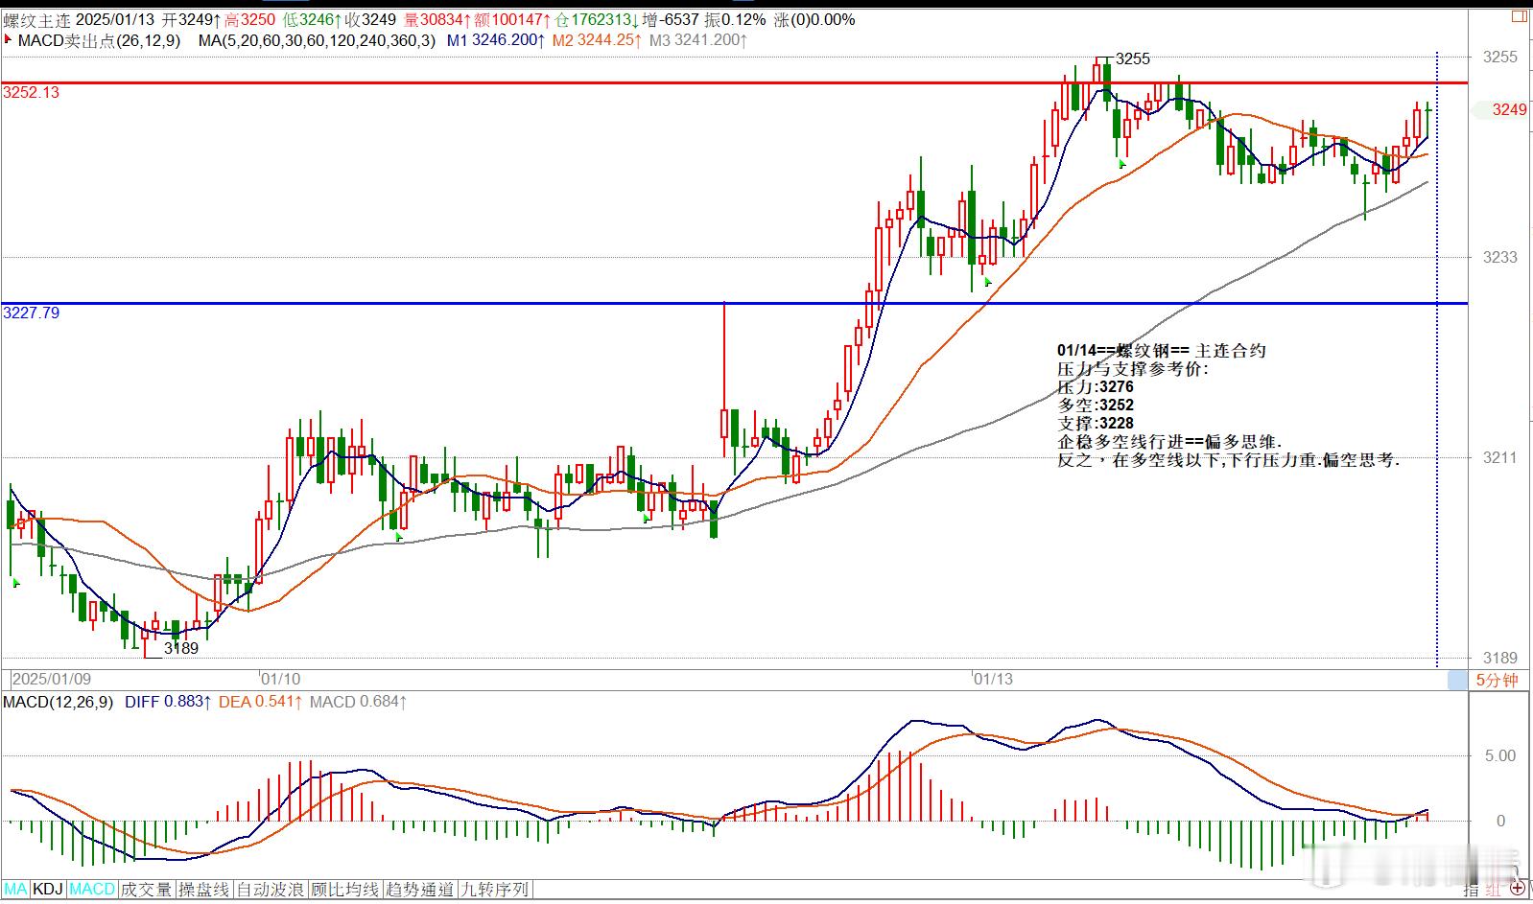
Task: Click the 企稳多空线行进==偏多思维 annotation text
Action: pos(1169,442)
